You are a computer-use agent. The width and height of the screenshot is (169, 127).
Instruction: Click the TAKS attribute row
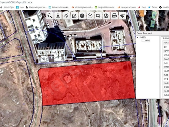[x=166, y=75]
